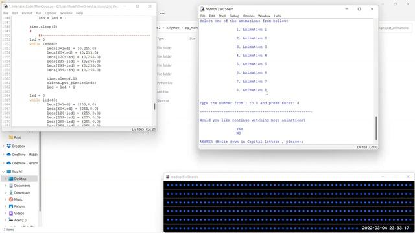Collapse the This PC tree node
This screenshot has width=415, height=233.
pyautogui.click(x=3, y=172)
